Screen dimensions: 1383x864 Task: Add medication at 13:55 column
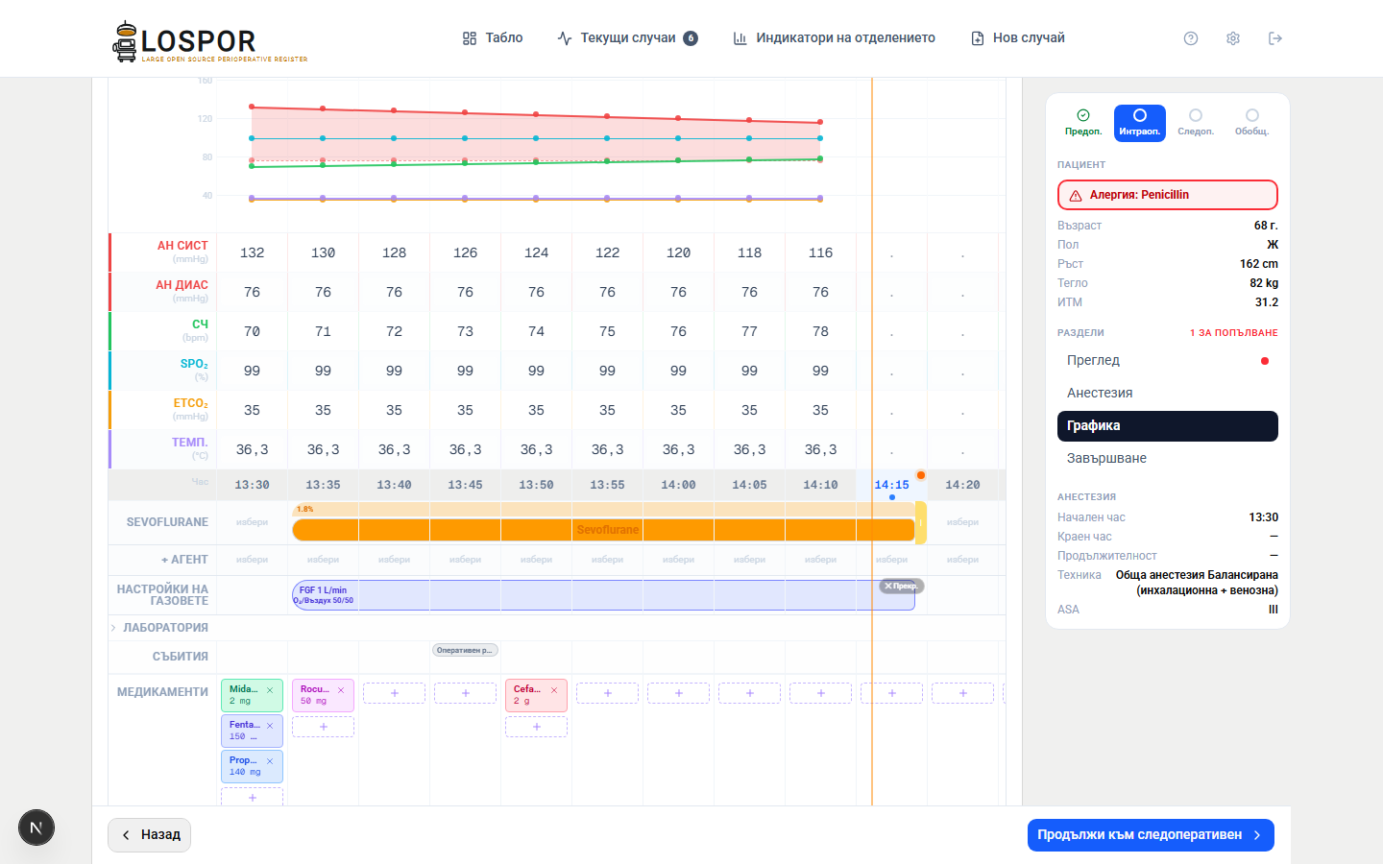pyautogui.click(x=607, y=693)
